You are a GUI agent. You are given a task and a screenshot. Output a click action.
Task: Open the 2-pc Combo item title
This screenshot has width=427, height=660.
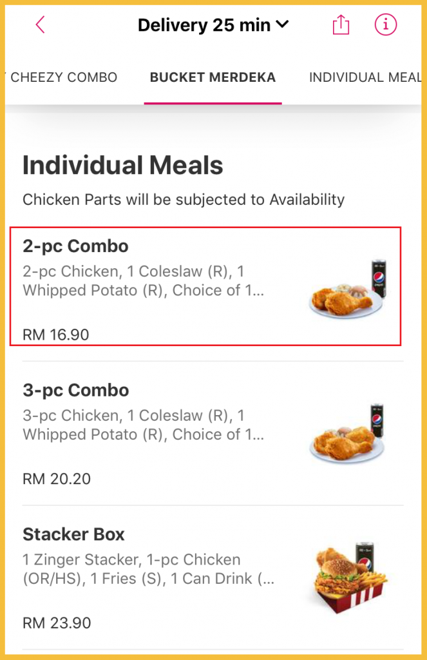75,246
